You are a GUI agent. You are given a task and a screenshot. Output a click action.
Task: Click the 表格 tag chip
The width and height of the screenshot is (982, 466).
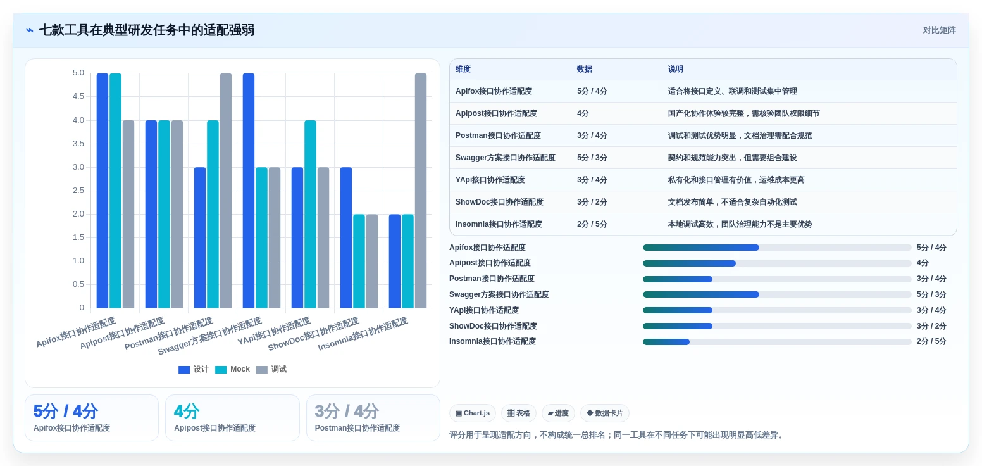point(519,413)
